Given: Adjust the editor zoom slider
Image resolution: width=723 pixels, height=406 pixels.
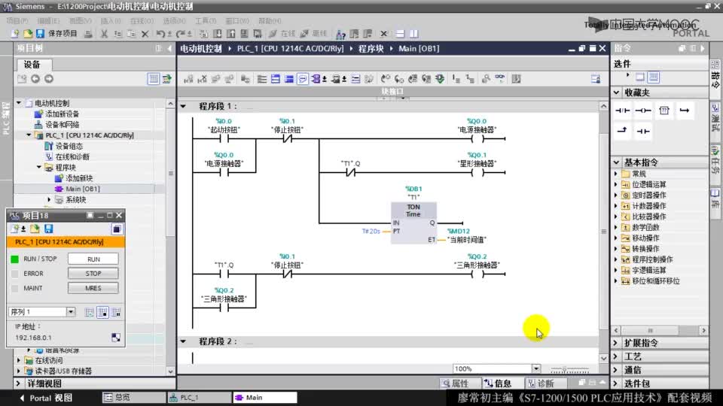Looking at the screenshot, I should 570,368.
